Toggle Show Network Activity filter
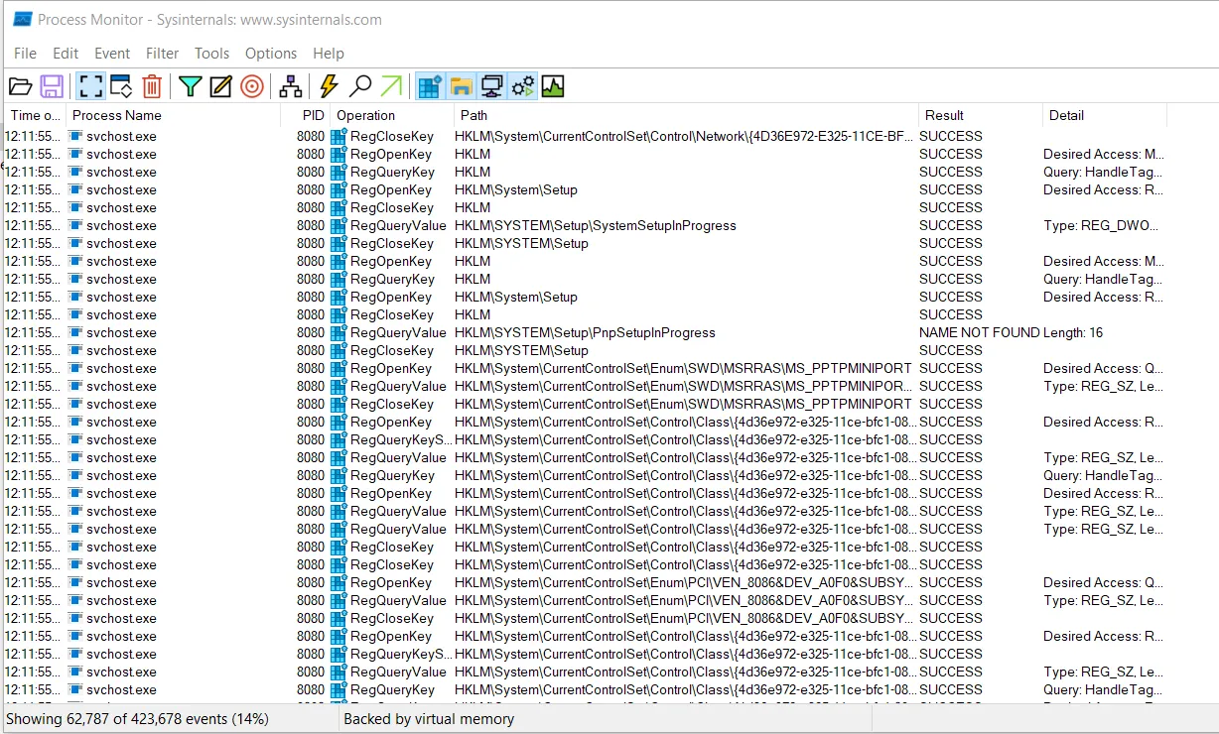 coord(491,87)
